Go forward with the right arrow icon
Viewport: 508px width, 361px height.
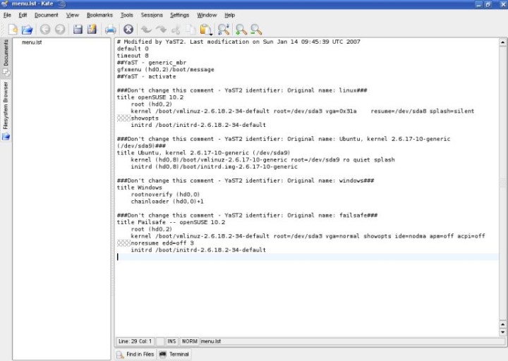click(60, 30)
